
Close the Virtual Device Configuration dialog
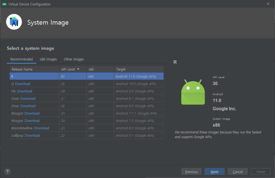pos(268,4)
